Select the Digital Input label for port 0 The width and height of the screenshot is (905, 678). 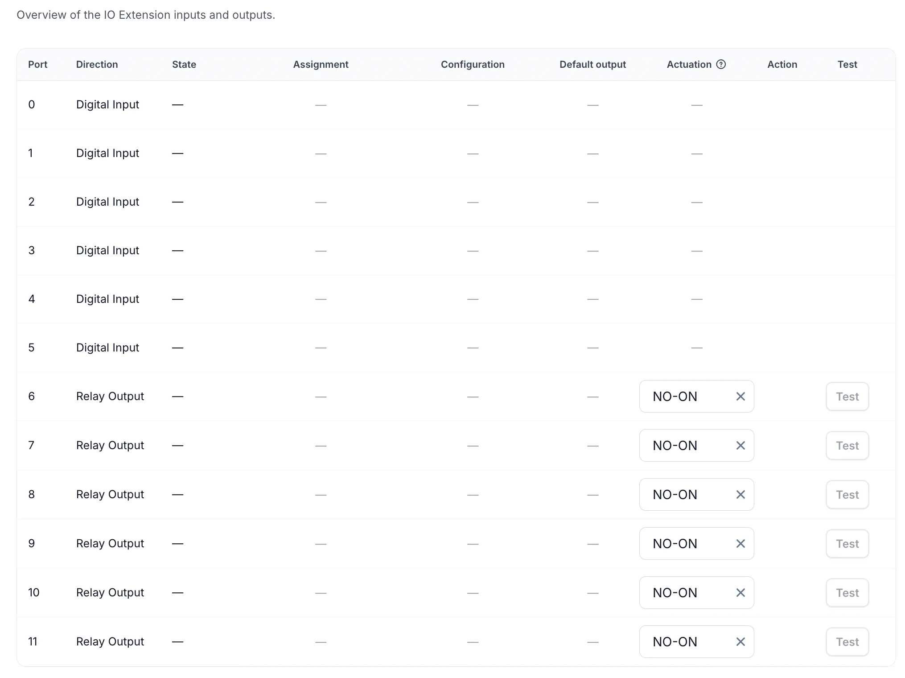(x=107, y=104)
